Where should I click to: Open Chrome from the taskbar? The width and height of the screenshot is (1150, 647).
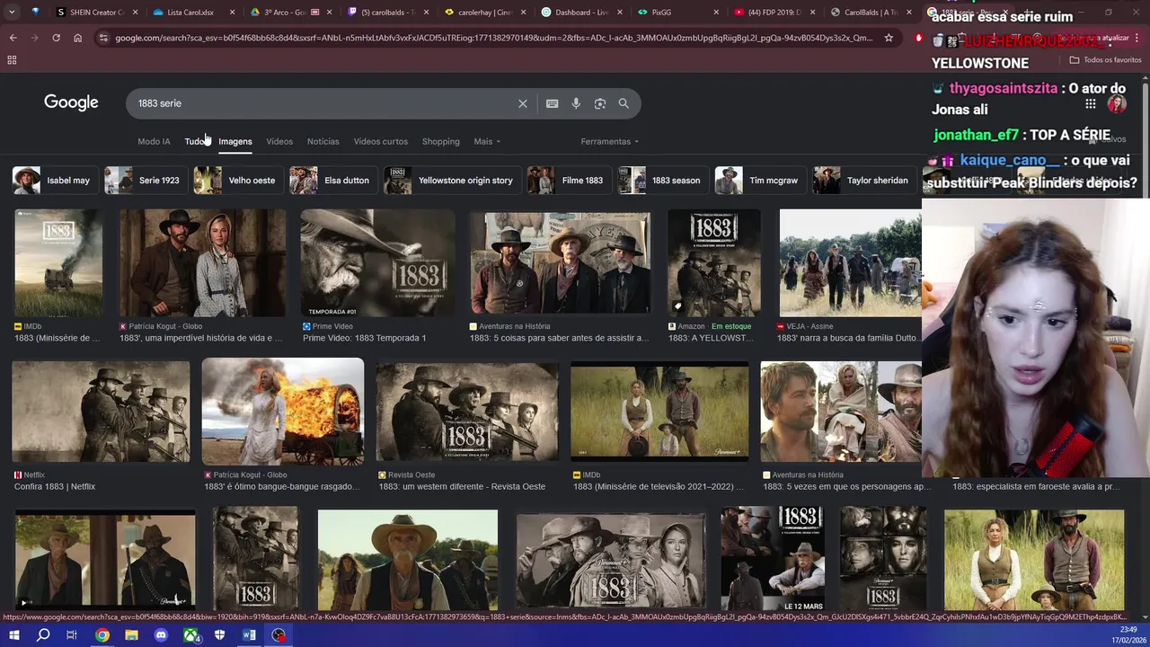tap(102, 635)
